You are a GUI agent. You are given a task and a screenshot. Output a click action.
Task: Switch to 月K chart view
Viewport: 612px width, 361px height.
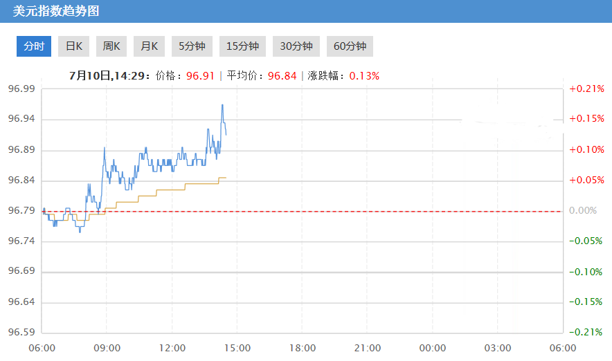pos(149,46)
